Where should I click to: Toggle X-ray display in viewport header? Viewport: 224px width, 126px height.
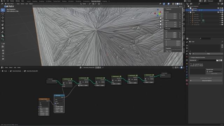coord(173,4)
